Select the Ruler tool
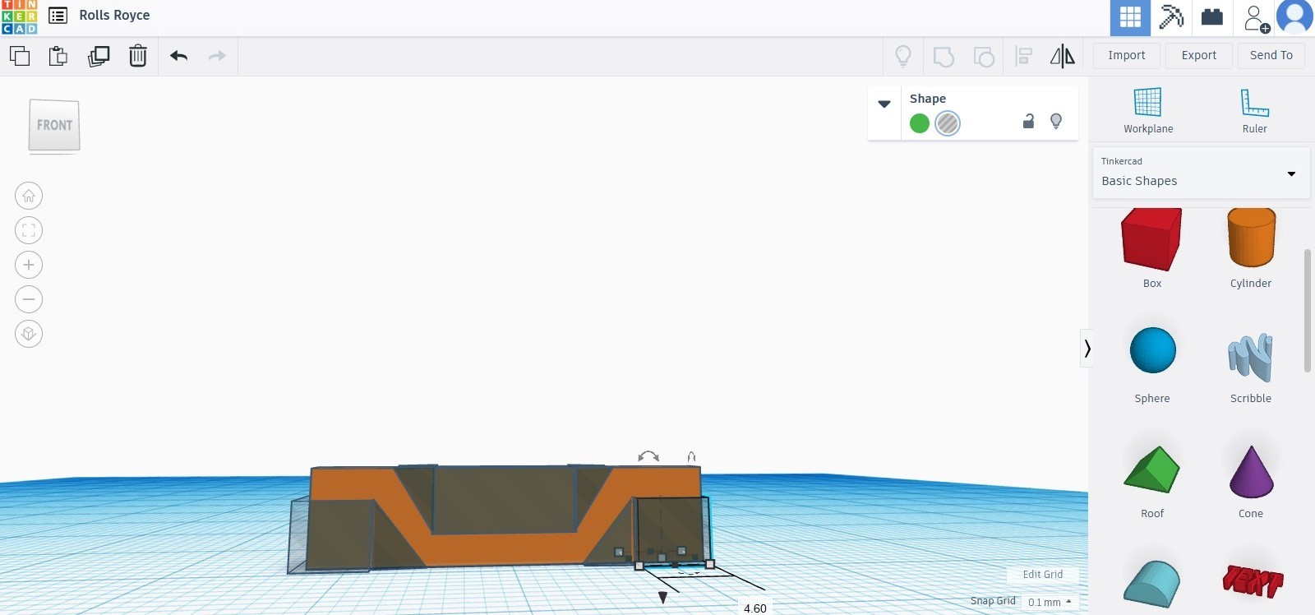The width and height of the screenshot is (1315, 615). pyautogui.click(x=1254, y=110)
